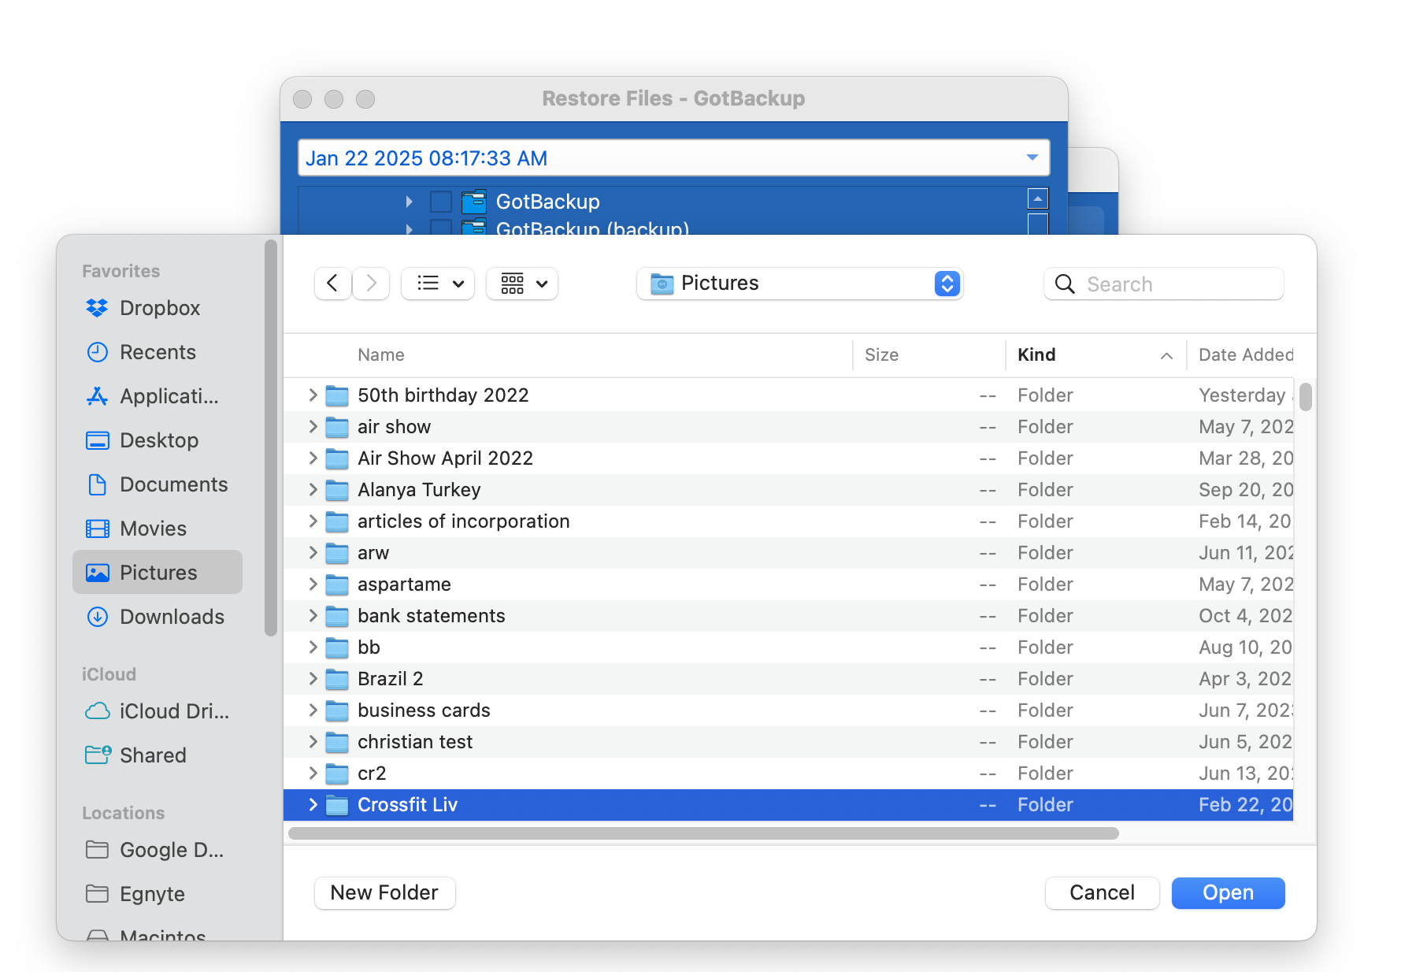1416x972 pixels.
Task: Click the sidebar vertical scrollbar
Action: point(271,437)
